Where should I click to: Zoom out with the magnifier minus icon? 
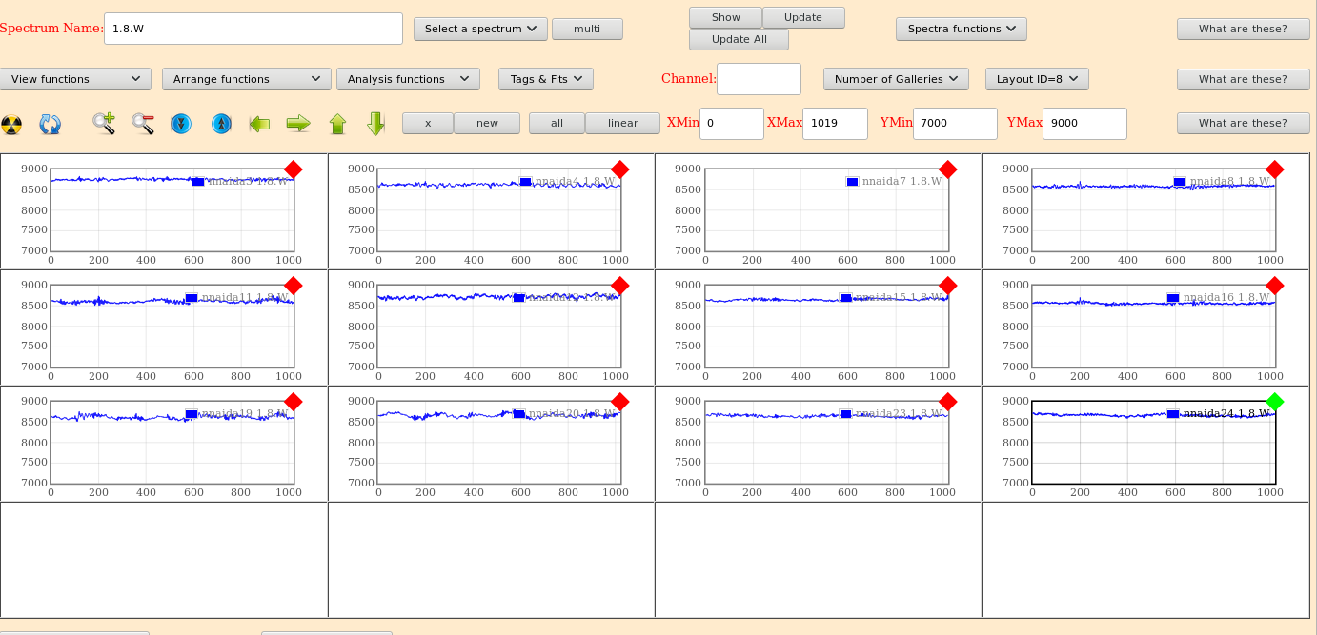tap(143, 123)
